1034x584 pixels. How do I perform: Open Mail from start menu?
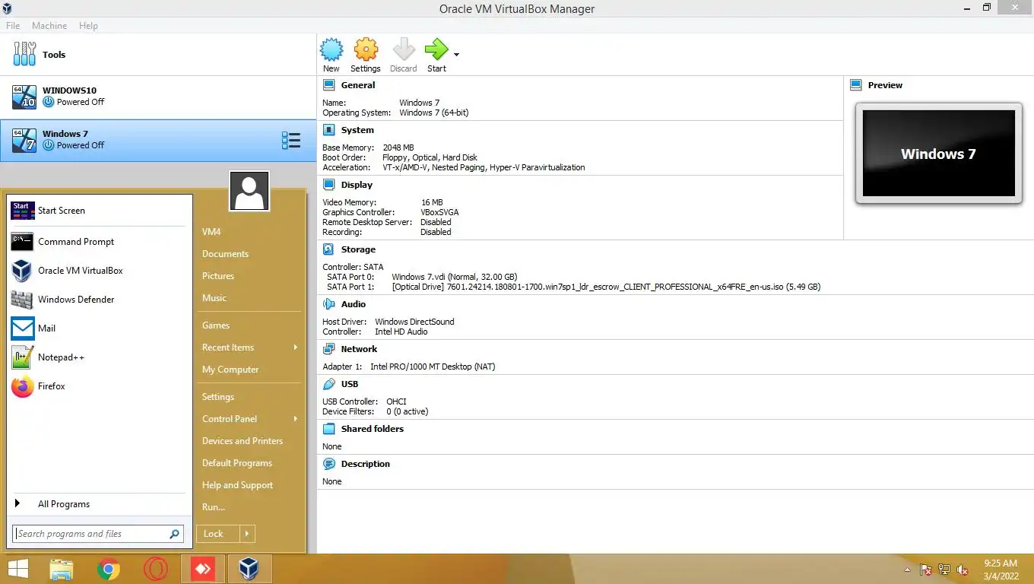tap(99, 328)
